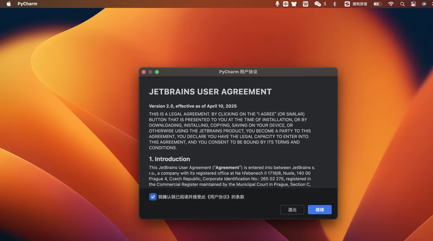Open Spotlight search
433x241 pixels.
tap(403, 4)
